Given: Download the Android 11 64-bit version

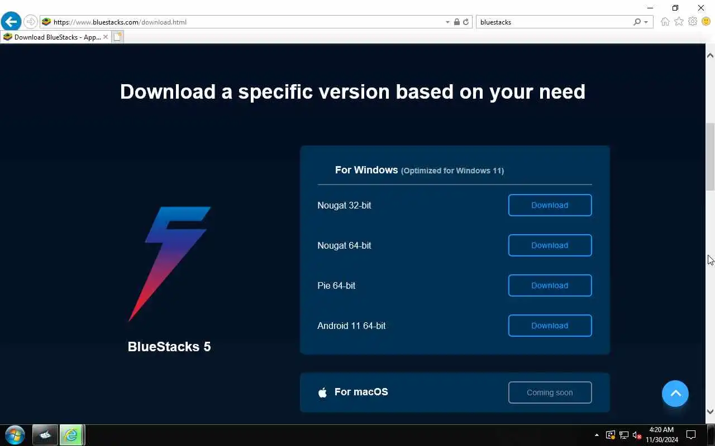Looking at the screenshot, I should [x=550, y=326].
